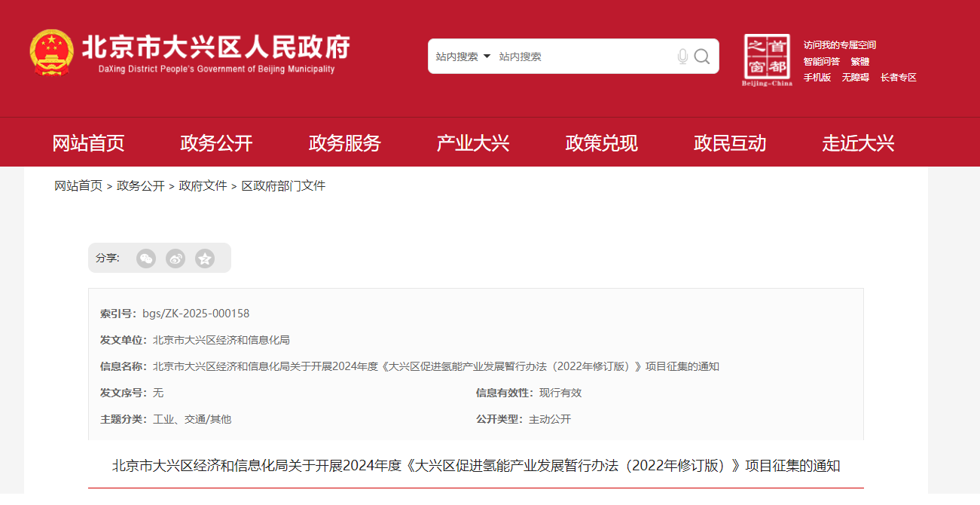This screenshot has width=980, height=505.
Task: Click the 访问我的专属空间 link
Action: click(839, 45)
